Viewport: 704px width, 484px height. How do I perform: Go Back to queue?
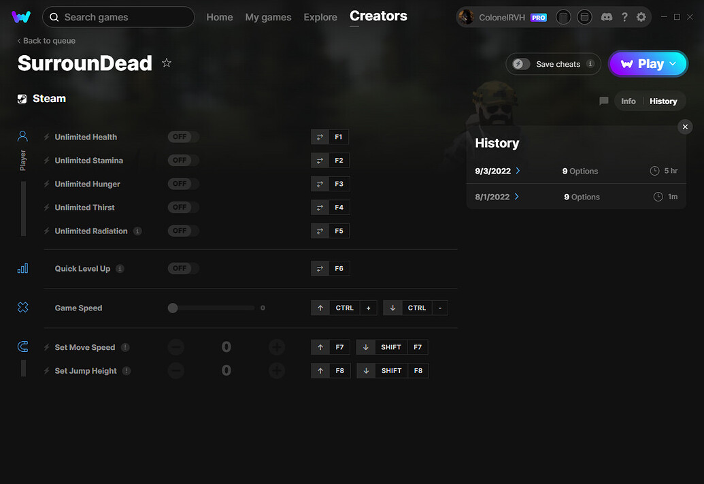tap(46, 41)
